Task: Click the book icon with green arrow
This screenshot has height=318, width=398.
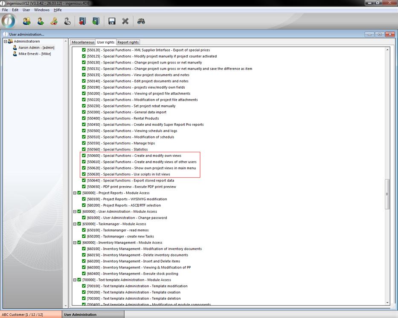Action: pyautogui.click(x=96, y=21)
